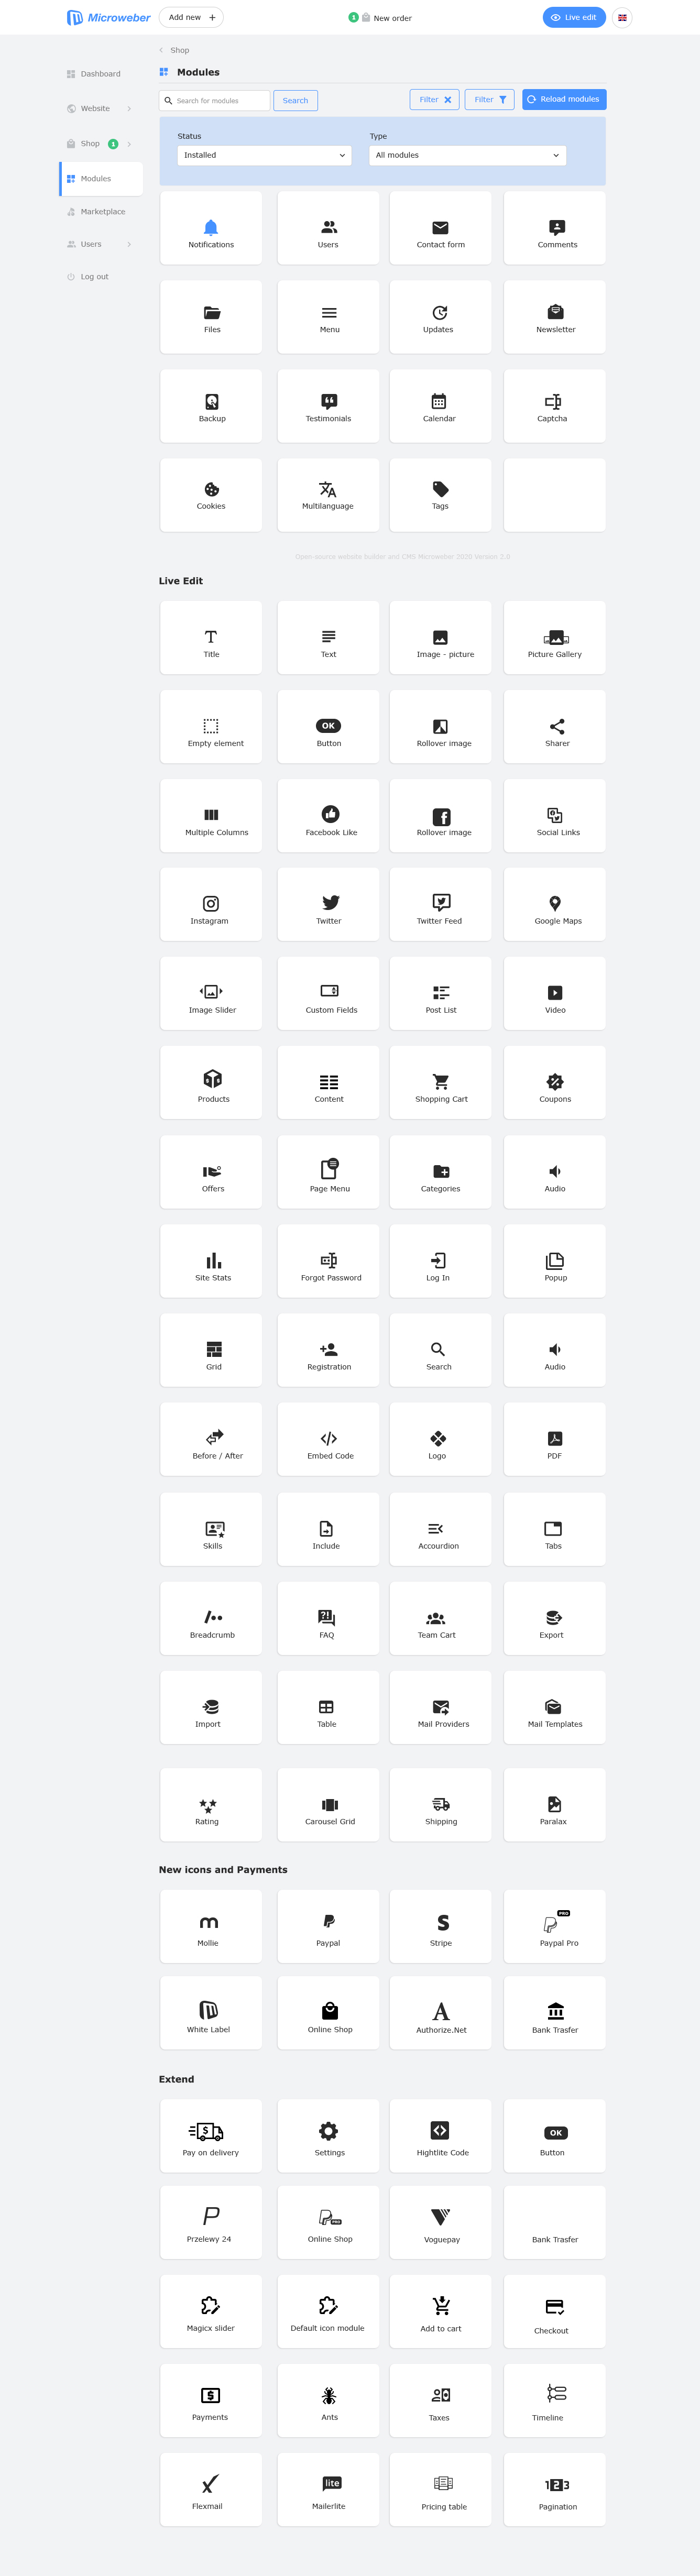The image size is (700, 2576).
Task: Open the Backup module icon
Action: 212,401
